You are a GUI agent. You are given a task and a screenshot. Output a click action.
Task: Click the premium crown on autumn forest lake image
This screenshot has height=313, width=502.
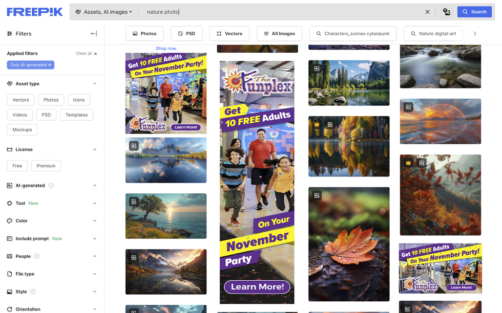click(317, 124)
